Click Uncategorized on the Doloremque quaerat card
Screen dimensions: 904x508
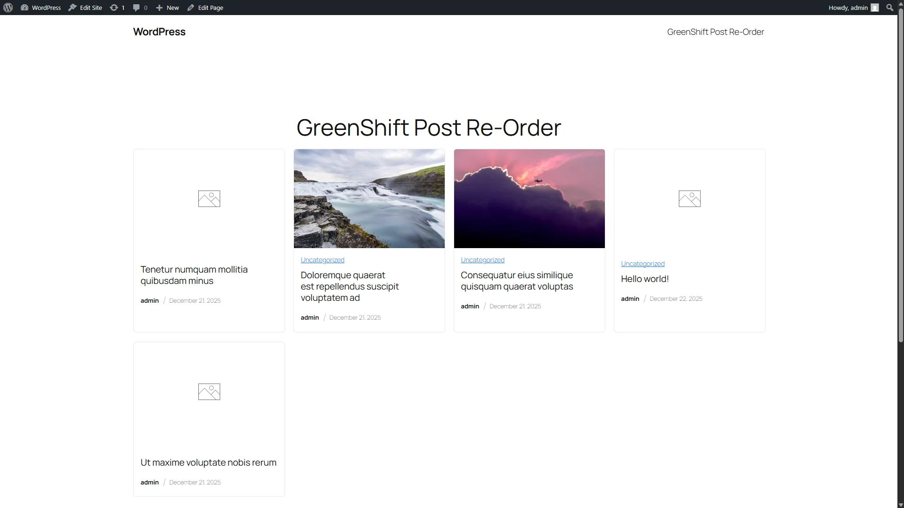pos(323,260)
